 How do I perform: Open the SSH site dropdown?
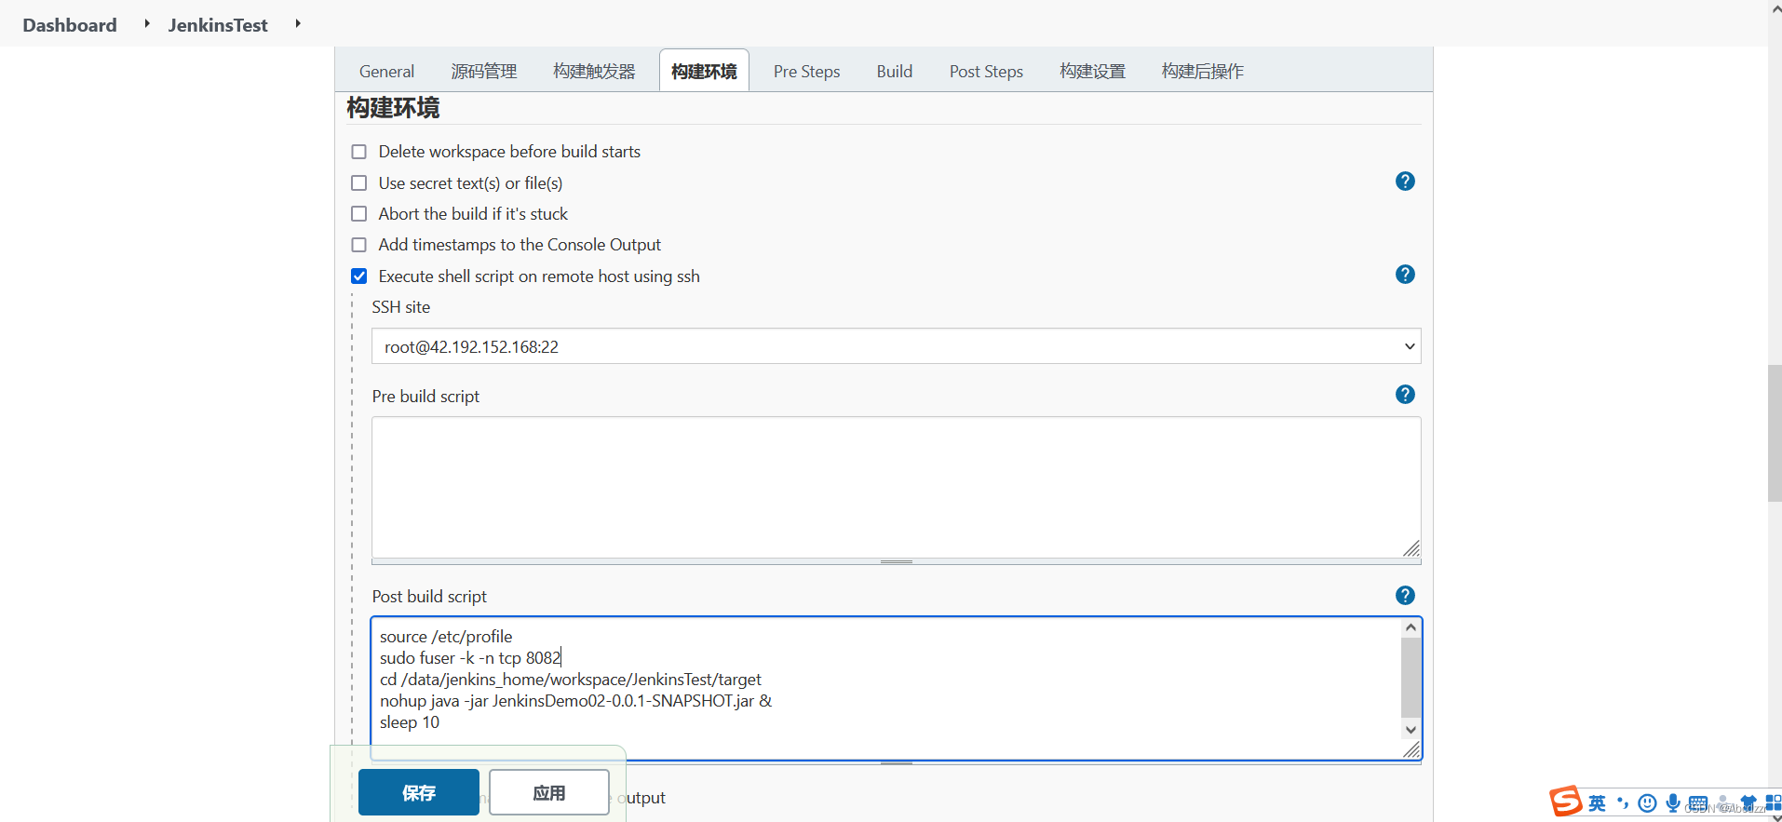click(896, 346)
